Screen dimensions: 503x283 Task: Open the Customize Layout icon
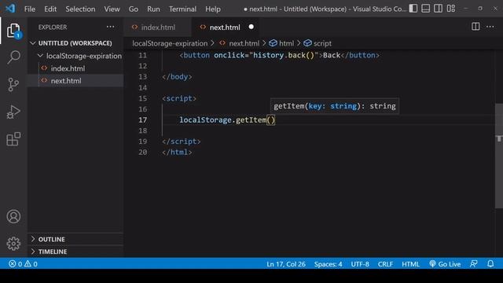click(451, 9)
